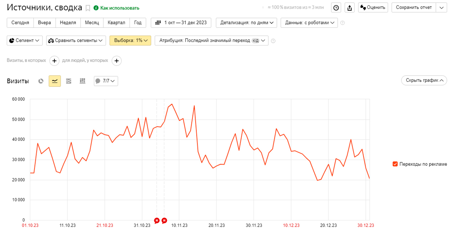Click the bookmark icon next to report title
This screenshot has height=240, width=451.
(88, 8)
